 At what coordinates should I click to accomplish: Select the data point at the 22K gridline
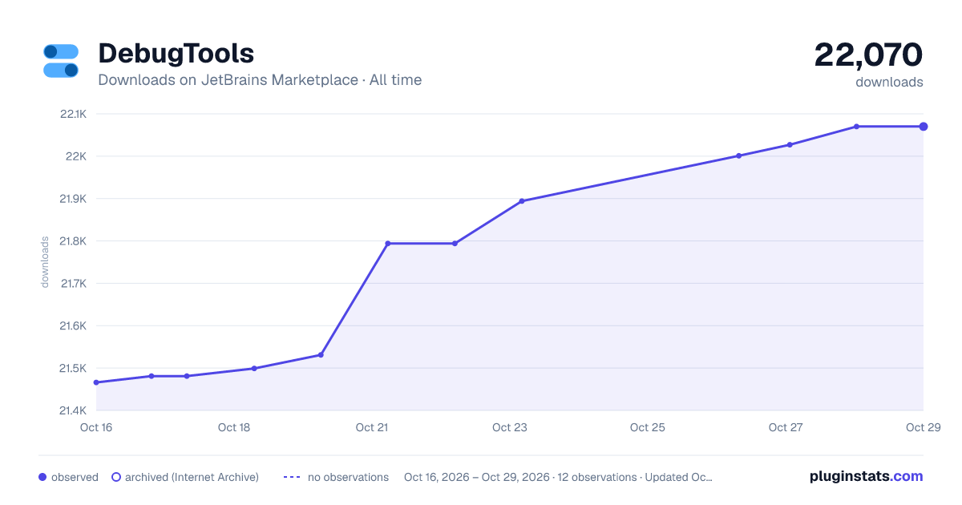739,156
